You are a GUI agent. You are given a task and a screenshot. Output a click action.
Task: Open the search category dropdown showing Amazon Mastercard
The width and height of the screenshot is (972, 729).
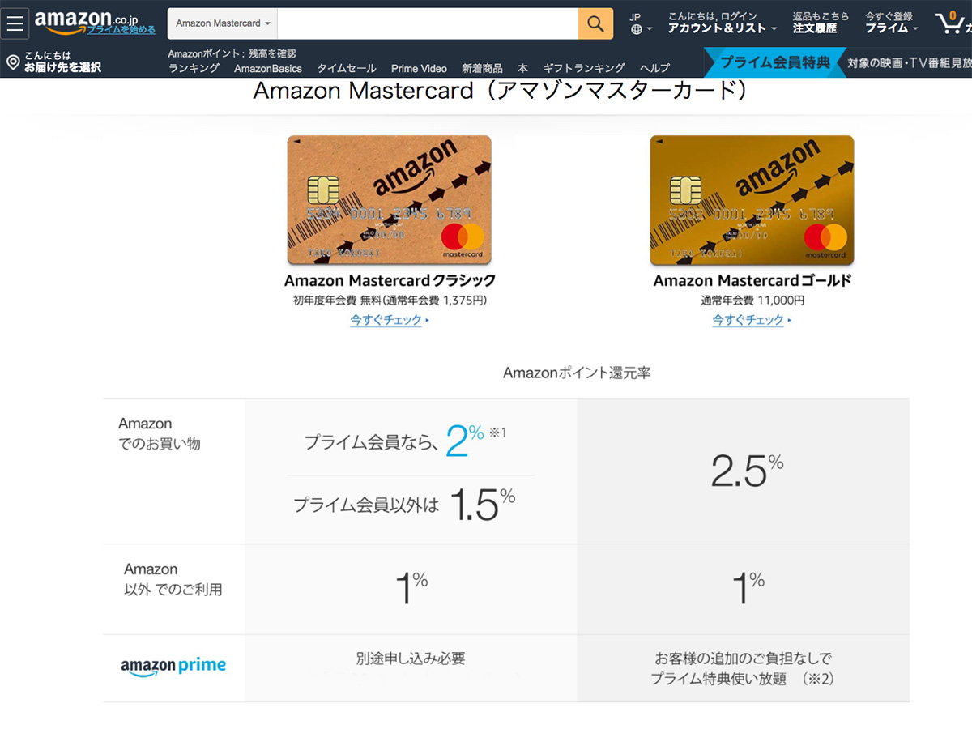[221, 23]
